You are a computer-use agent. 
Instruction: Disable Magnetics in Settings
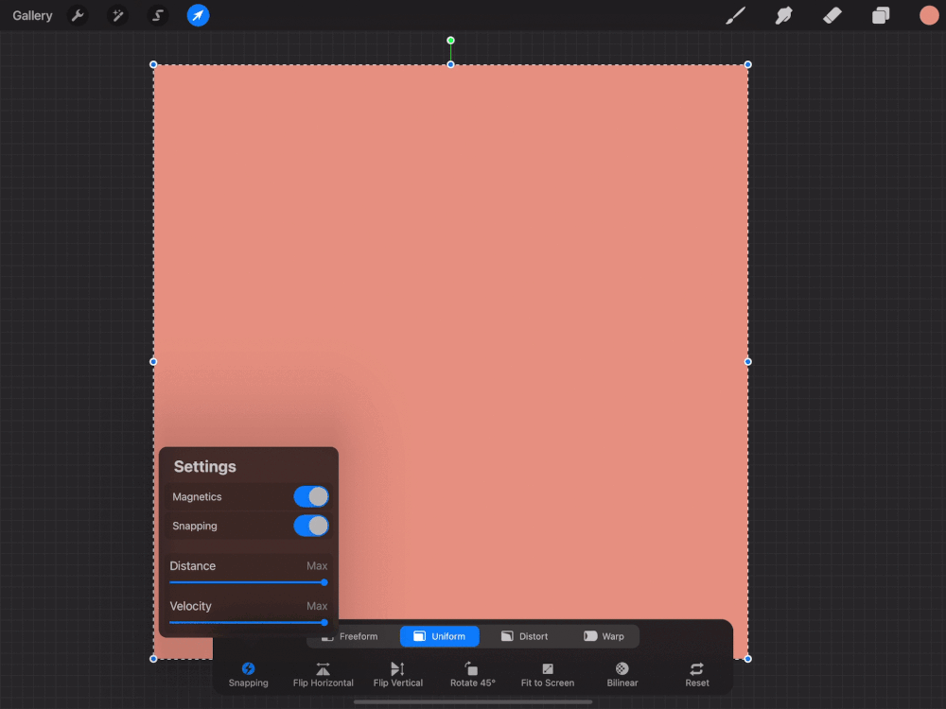tap(311, 496)
